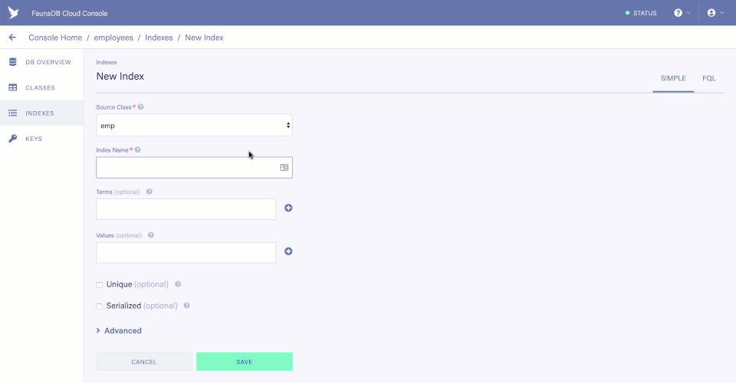Open Classes in sidebar
The height and width of the screenshot is (383, 736).
coord(41,87)
